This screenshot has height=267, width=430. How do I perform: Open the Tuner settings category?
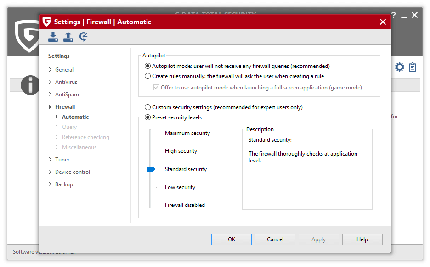point(62,160)
